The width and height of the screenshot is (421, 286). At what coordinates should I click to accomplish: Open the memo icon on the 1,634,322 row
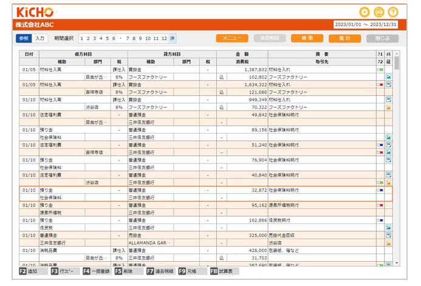(x=388, y=84)
